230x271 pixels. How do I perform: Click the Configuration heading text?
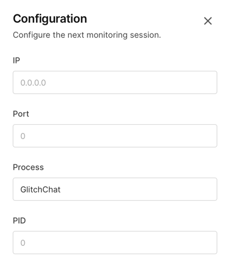pyautogui.click(x=50, y=19)
